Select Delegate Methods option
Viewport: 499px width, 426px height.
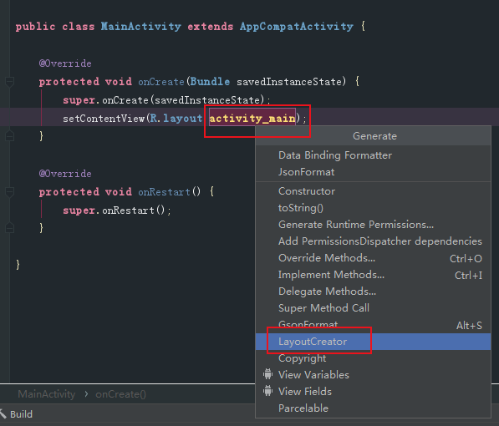point(373,292)
